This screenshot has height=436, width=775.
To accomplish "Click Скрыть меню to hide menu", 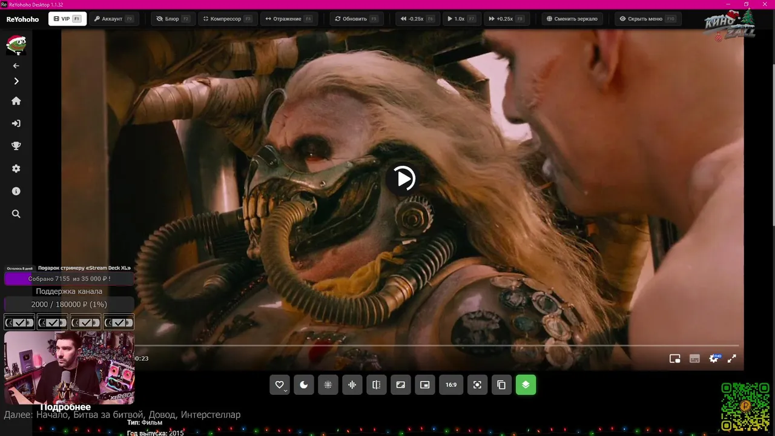I will tap(647, 19).
